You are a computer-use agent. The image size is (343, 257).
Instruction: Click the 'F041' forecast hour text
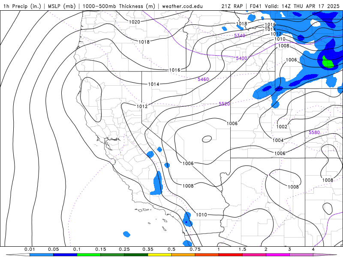(256, 6)
